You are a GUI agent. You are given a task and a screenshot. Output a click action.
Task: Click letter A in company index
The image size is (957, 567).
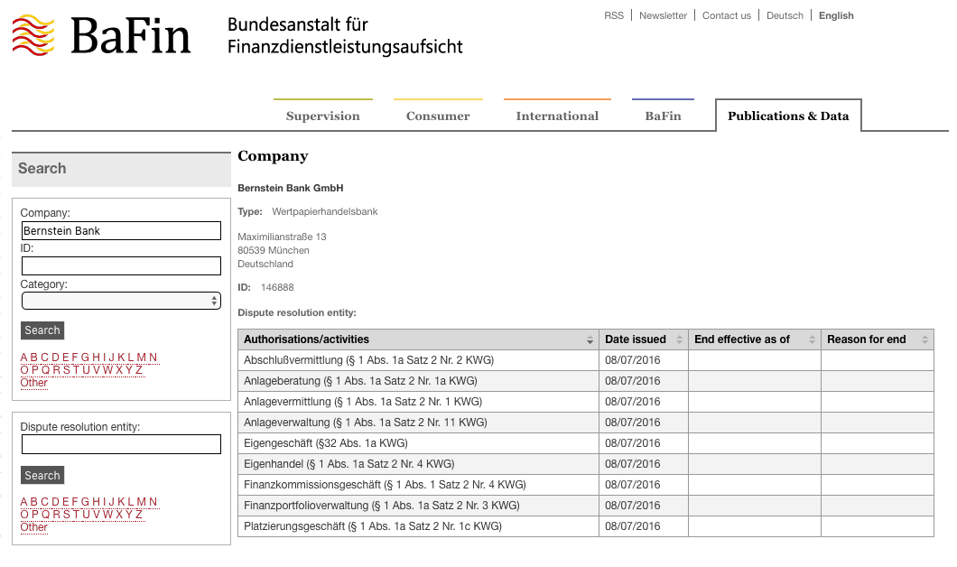(23, 358)
